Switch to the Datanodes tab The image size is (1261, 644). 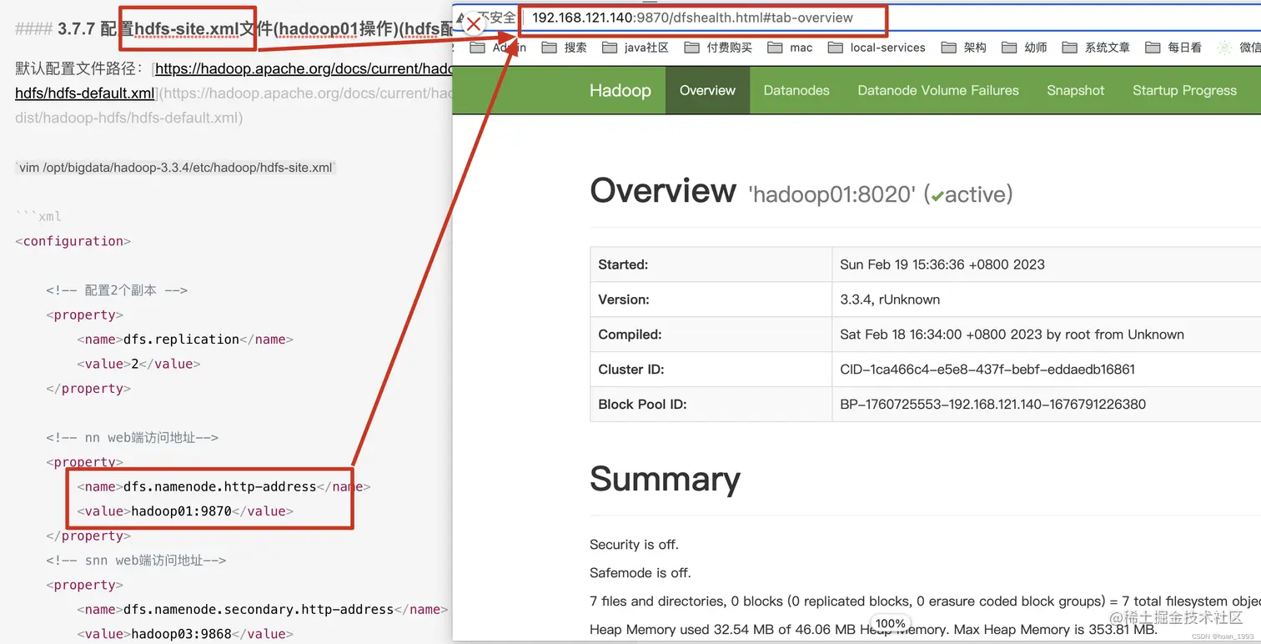pyautogui.click(x=796, y=90)
